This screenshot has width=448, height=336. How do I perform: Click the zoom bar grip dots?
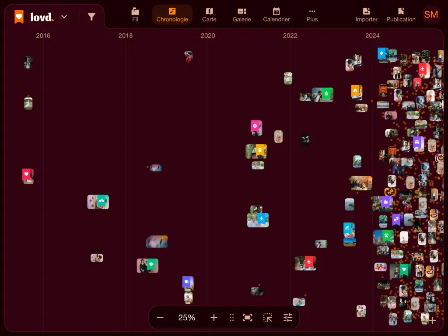(232, 318)
